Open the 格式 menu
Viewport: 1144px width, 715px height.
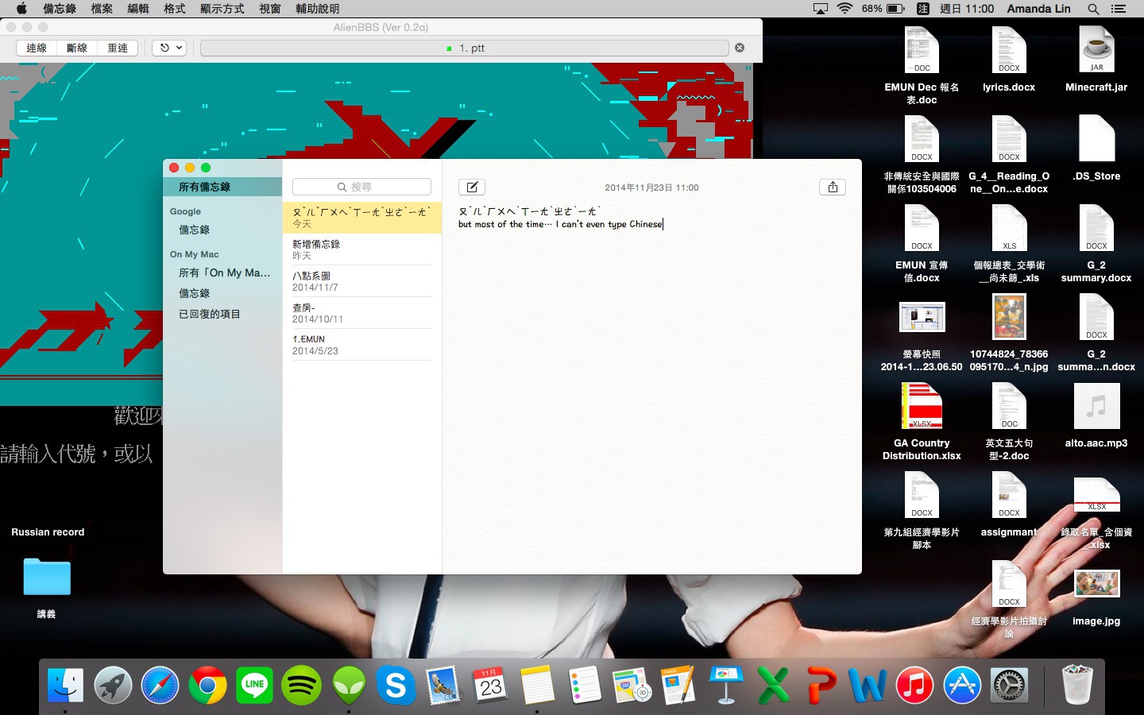point(174,9)
